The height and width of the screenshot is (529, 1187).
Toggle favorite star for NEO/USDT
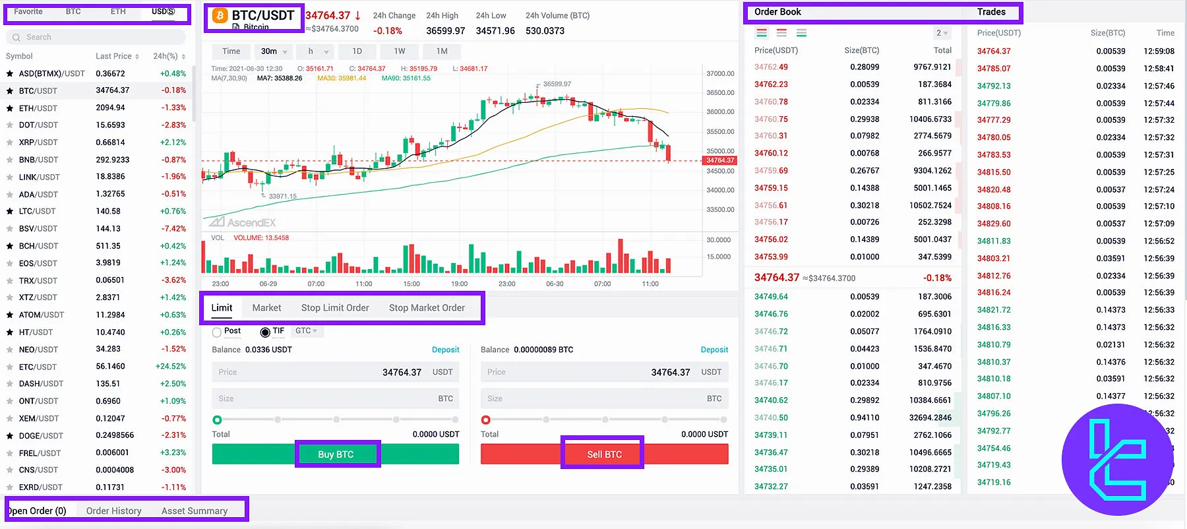[10, 350]
